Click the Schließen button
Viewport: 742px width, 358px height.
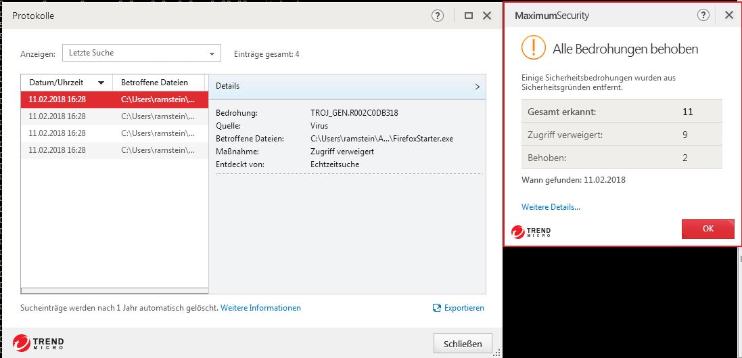click(x=463, y=344)
